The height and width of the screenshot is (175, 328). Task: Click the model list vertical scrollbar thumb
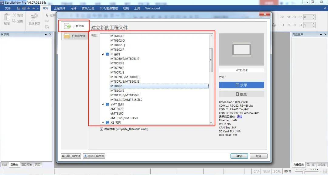point(211,60)
